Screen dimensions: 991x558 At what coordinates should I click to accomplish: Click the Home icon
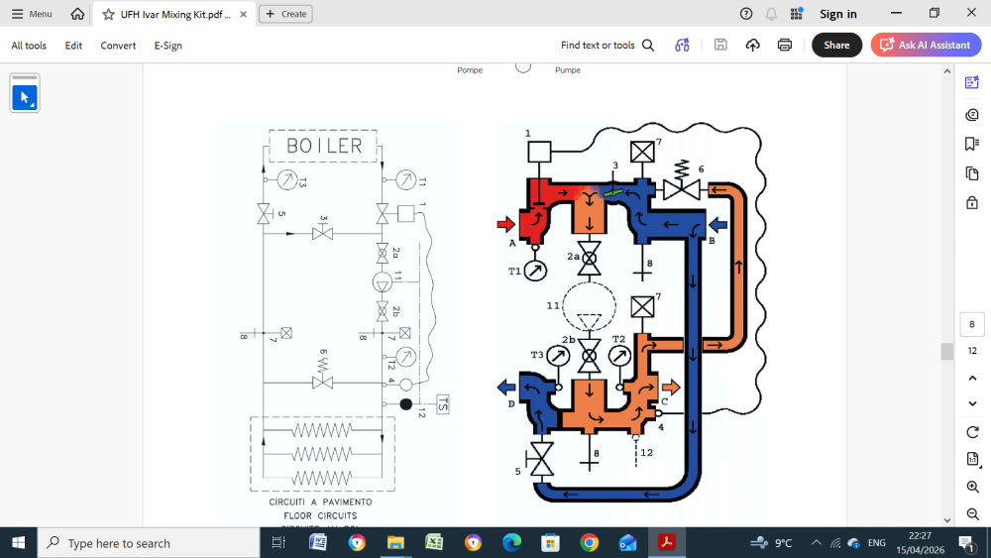pyautogui.click(x=77, y=14)
